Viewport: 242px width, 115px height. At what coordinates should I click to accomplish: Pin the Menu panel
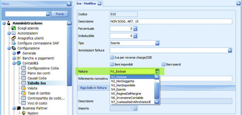click(69, 4)
